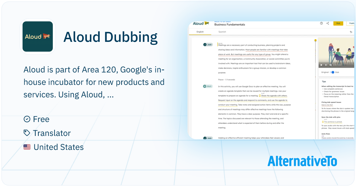Click the 'Free' license label
The height and width of the screenshot is (187, 356).
41,119
